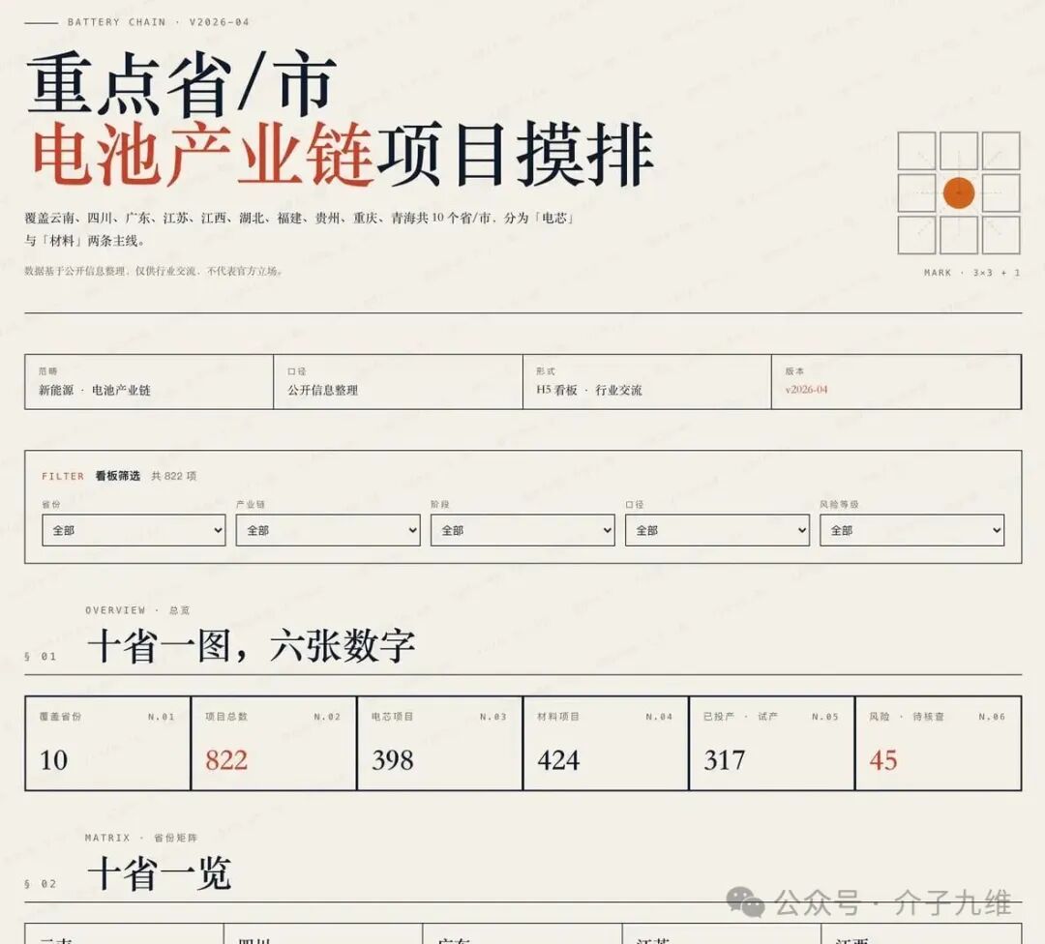
Task: Open the 风险等级 filter dropdown
Action: pos(911,530)
